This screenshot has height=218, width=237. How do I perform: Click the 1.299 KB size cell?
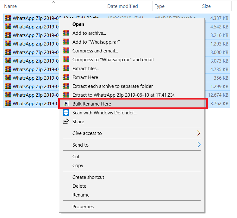pyautogui.click(x=219, y=86)
